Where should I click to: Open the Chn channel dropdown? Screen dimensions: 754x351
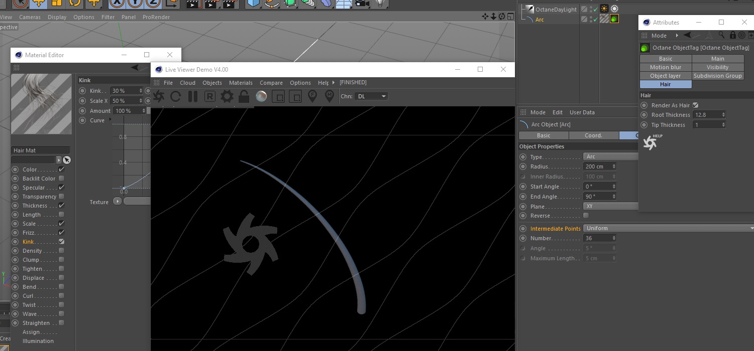pyautogui.click(x=371, y=96)
